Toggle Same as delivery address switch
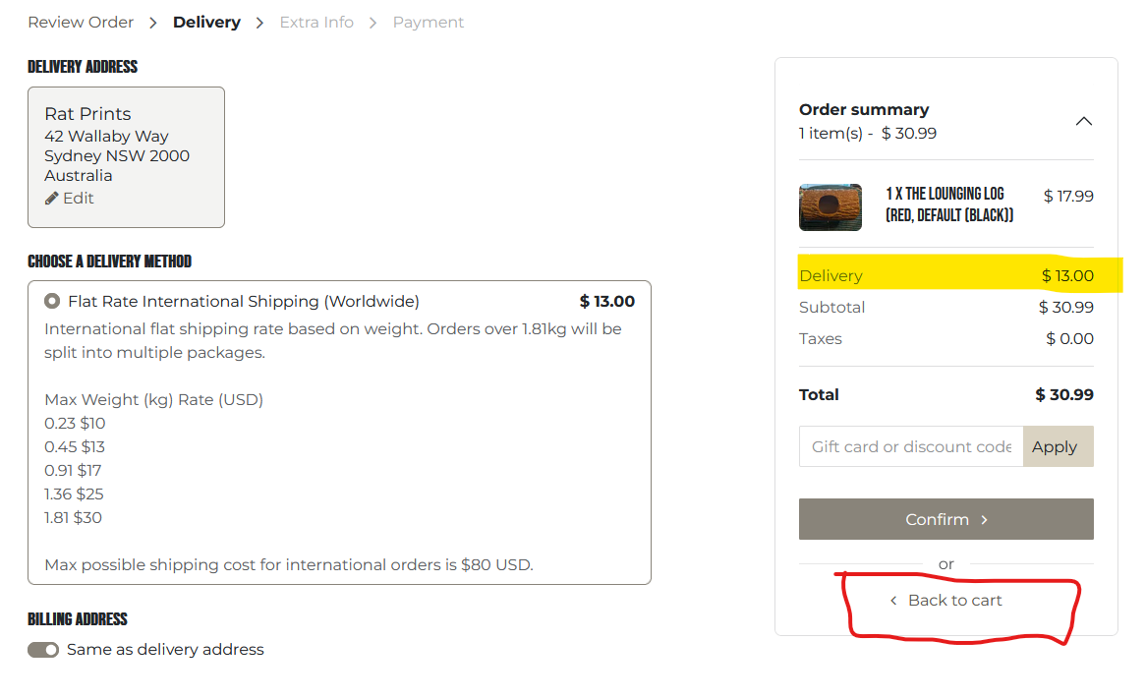The image size is (1145, 699). [43, 650]
